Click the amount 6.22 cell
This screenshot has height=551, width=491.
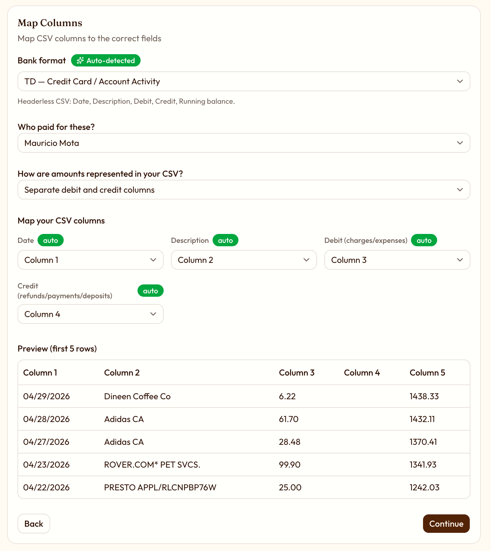tap(287, 396)
